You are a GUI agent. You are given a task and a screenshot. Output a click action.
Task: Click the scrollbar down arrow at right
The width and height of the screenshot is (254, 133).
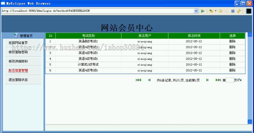pos(250,122)
